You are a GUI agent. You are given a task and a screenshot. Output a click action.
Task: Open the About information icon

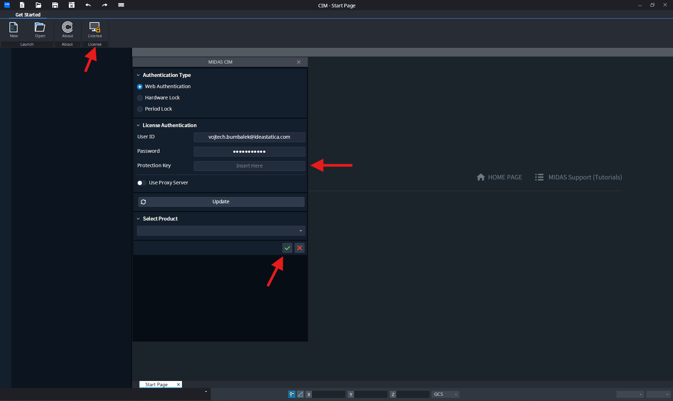click(x=67, y=29)
